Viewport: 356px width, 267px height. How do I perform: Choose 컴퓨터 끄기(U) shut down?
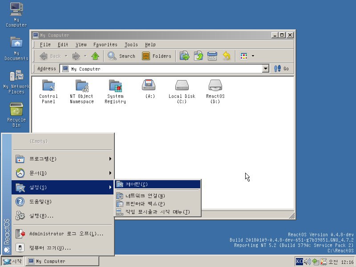63,248
